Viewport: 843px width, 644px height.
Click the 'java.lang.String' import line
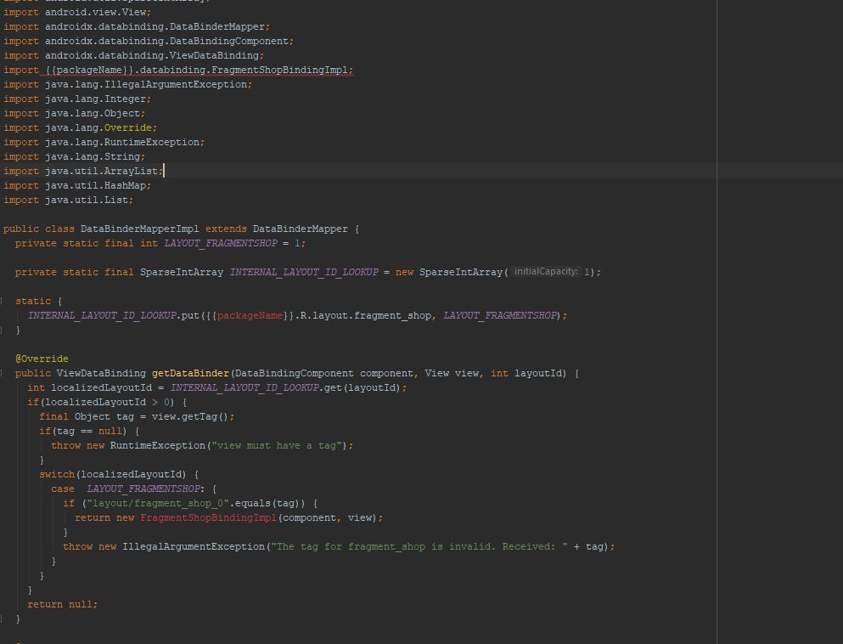tap(74, 156)
